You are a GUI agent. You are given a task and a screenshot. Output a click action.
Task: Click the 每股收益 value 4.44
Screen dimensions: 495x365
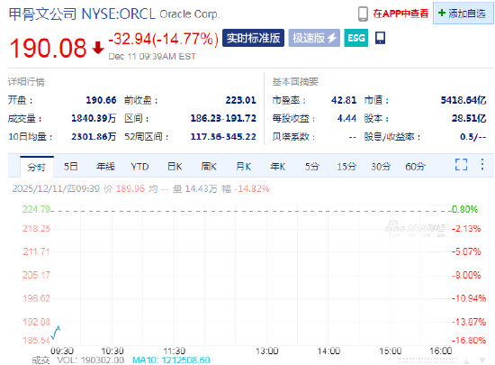click(346, 118)
